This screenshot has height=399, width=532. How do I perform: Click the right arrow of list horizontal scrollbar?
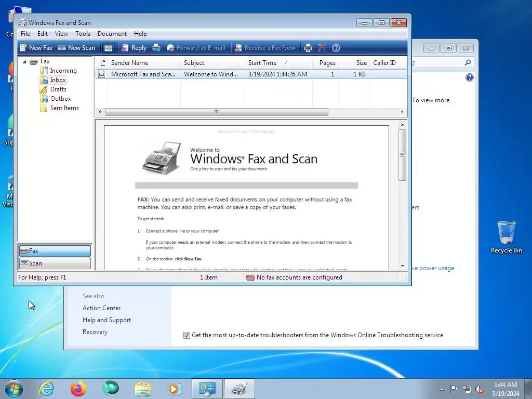coord(403,112)
